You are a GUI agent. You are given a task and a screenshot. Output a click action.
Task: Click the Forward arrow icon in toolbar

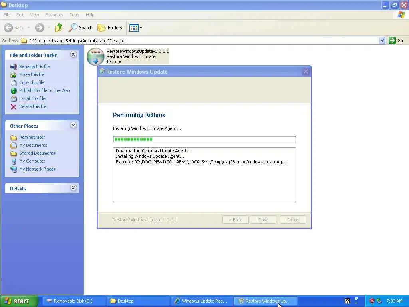click(40, 28)
